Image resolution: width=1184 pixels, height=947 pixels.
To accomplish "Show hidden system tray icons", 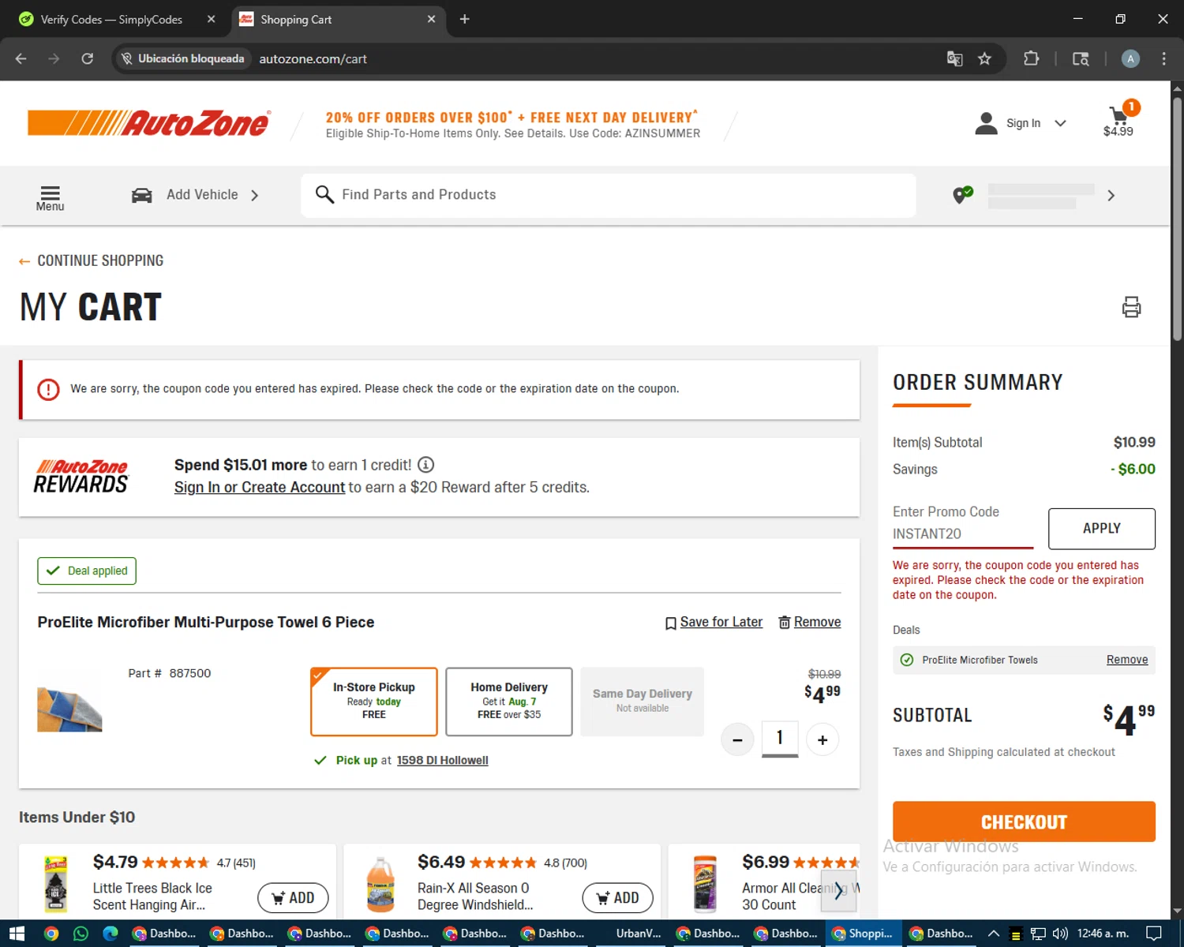I will (994, 934).
